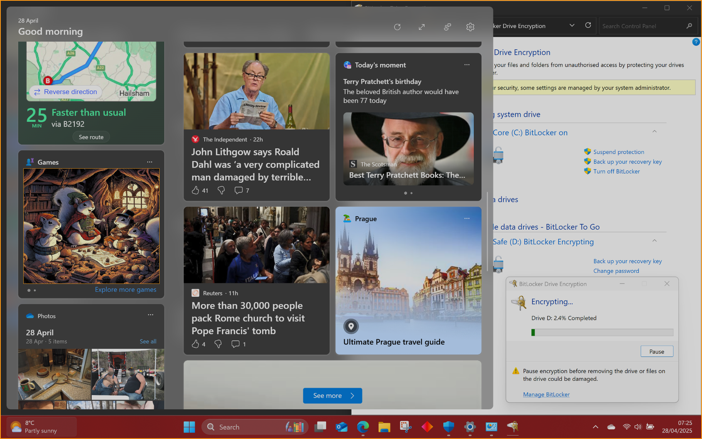The image size is (702, 439).
Task: Open Windows Start menu
Action: [x=189, y=427]
